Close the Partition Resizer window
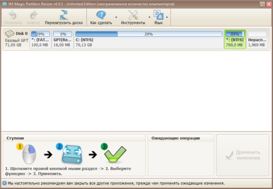 point(269,4)
